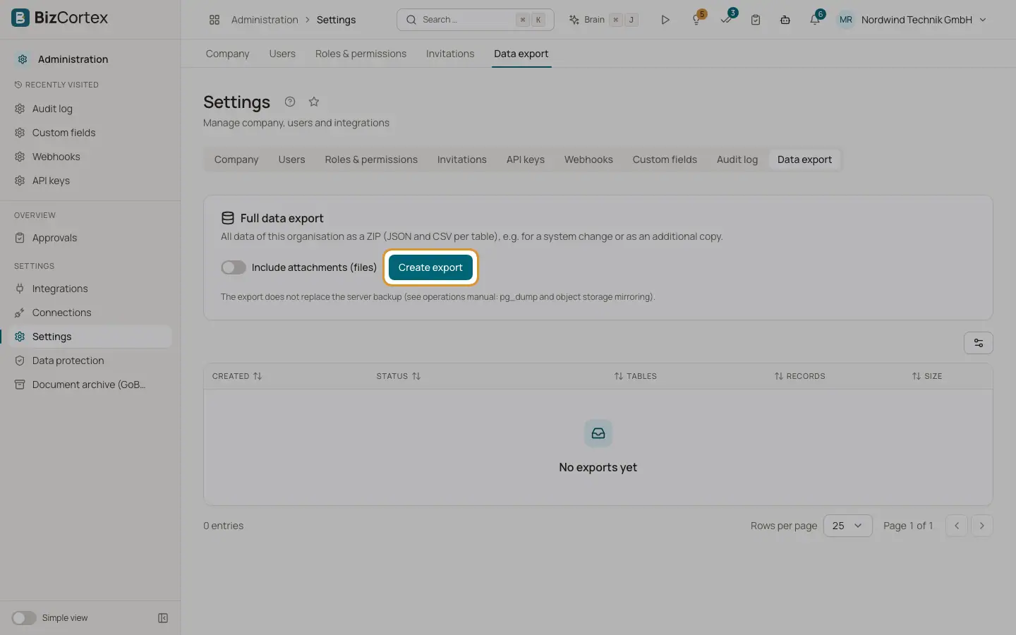1016x635 pixels.
Task: Favorite this page with the star icon
Action: coord(314,102)
